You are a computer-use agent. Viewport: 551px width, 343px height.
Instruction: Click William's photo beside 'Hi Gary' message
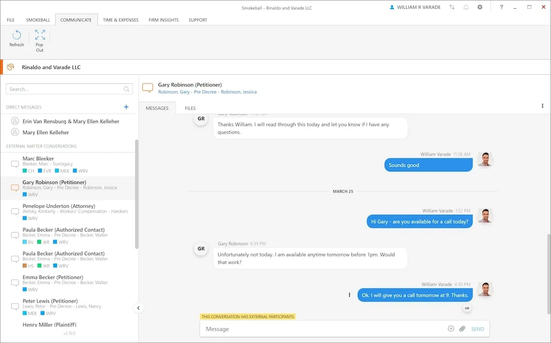tap(485, 216)
